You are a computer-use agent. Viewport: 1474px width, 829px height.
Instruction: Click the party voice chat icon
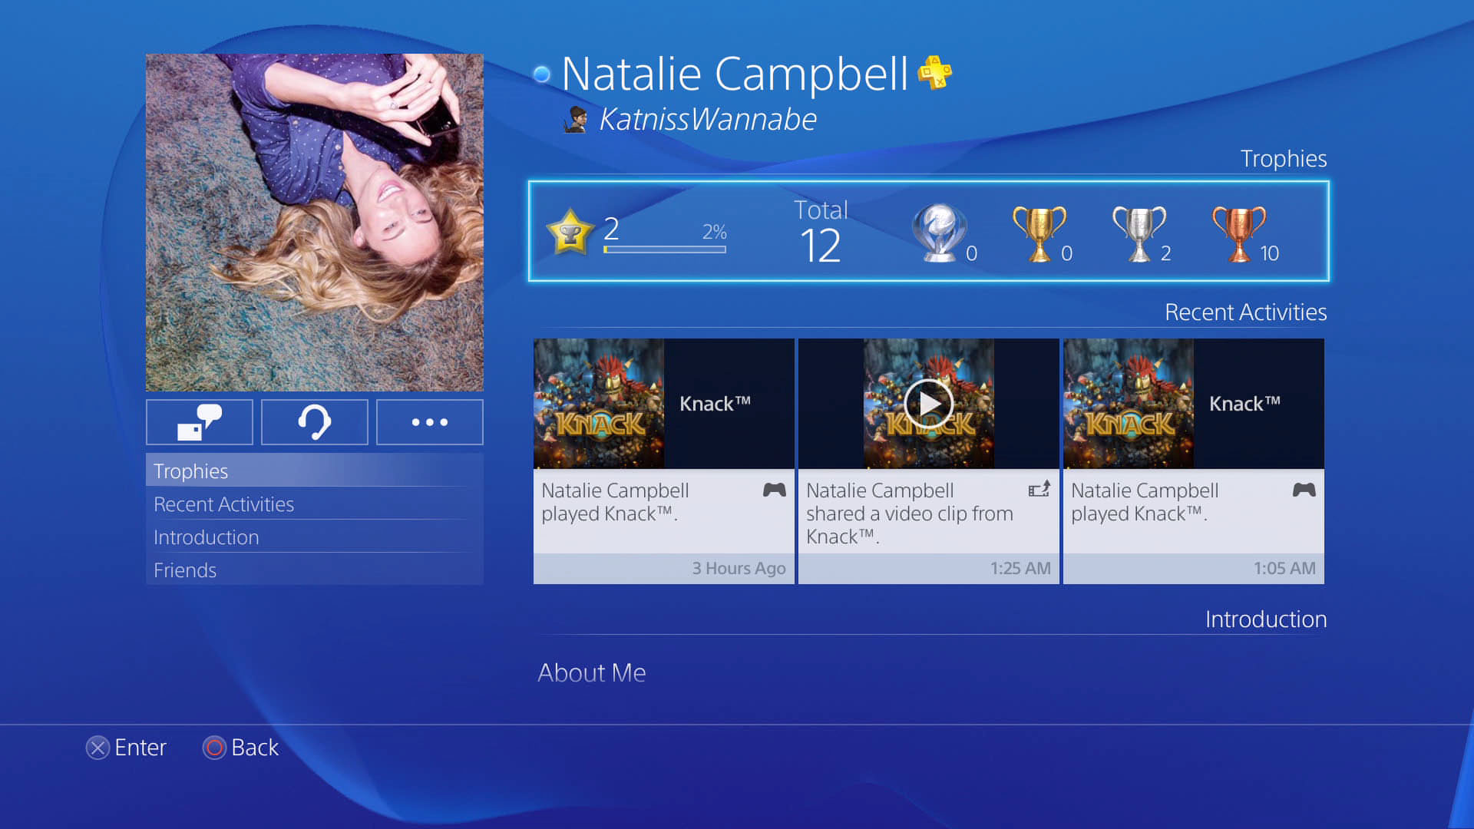(x=314, y=421)
